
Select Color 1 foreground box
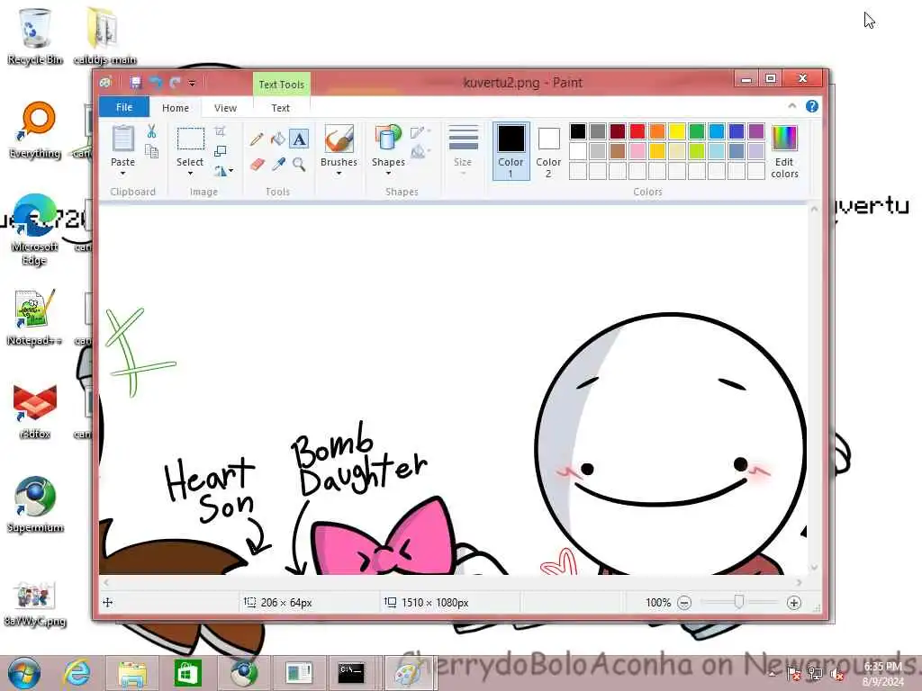click(511, 151)
